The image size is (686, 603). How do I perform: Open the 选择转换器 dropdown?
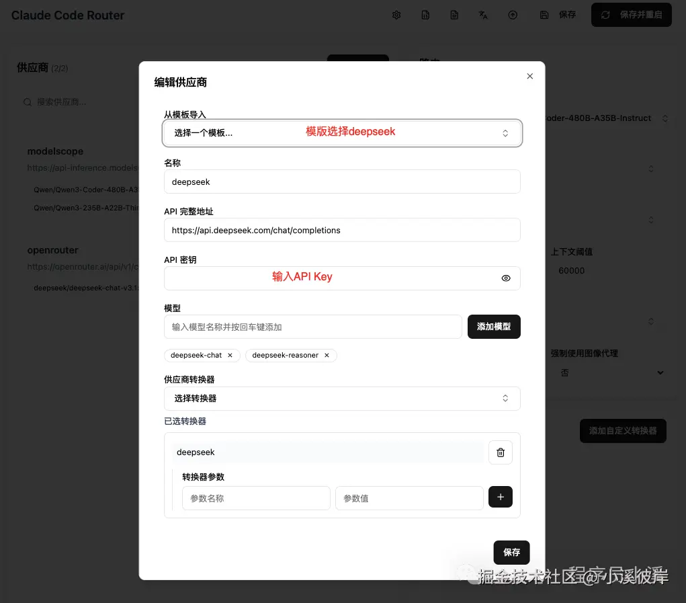(342, 398)
